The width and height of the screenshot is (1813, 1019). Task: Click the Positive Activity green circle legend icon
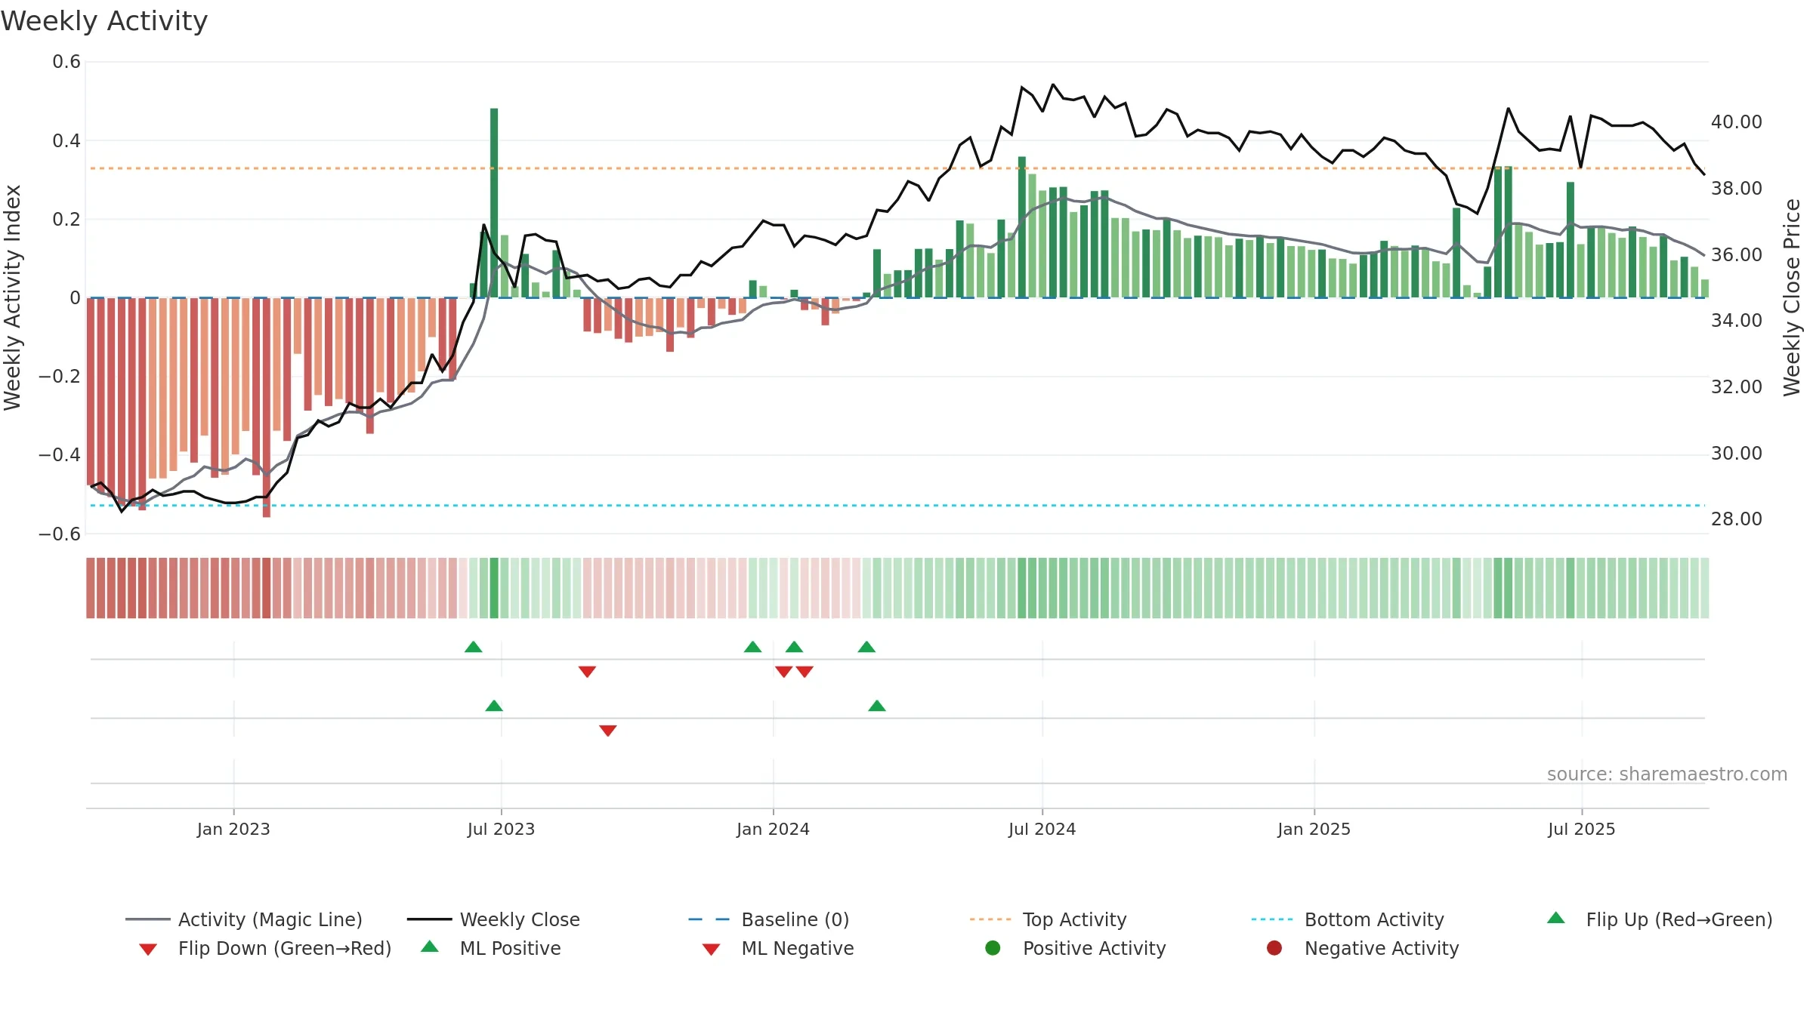993,947
